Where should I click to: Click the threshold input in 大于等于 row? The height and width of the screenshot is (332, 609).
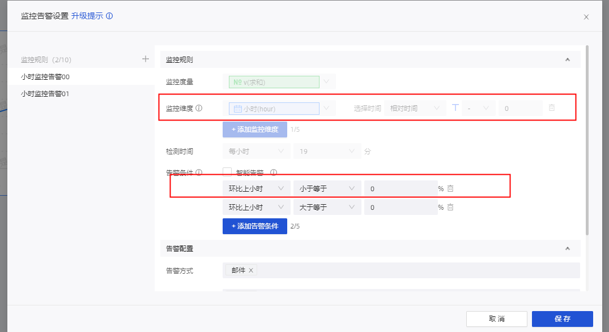click(399, 208)
